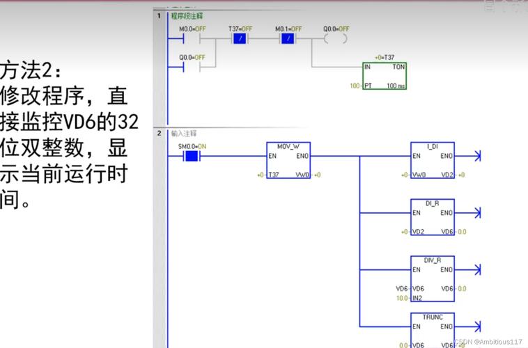
Task: Select the I_DI conversion block
Action: coord(433,160)
